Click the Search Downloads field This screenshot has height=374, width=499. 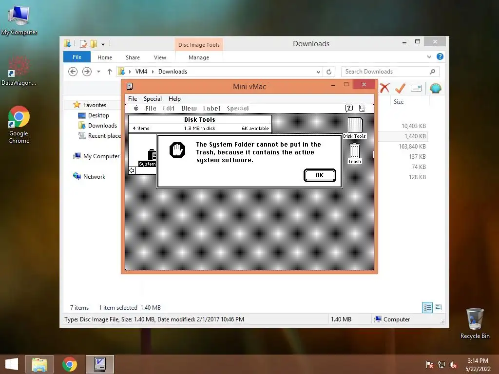pyautogui.click(x=390, y=72)
